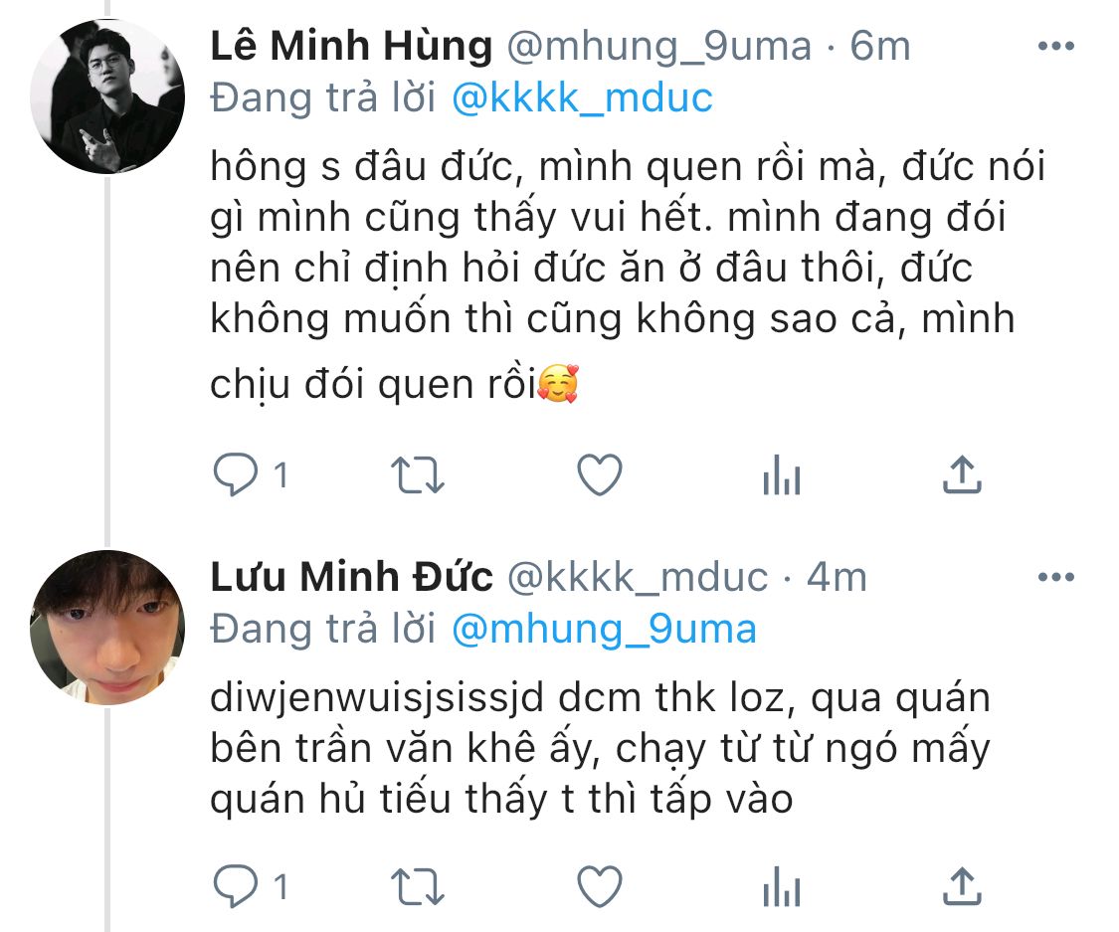Share Lê Minh Hùng's tweet
The image size is (1119, 932).
click(x=962, y=476)
